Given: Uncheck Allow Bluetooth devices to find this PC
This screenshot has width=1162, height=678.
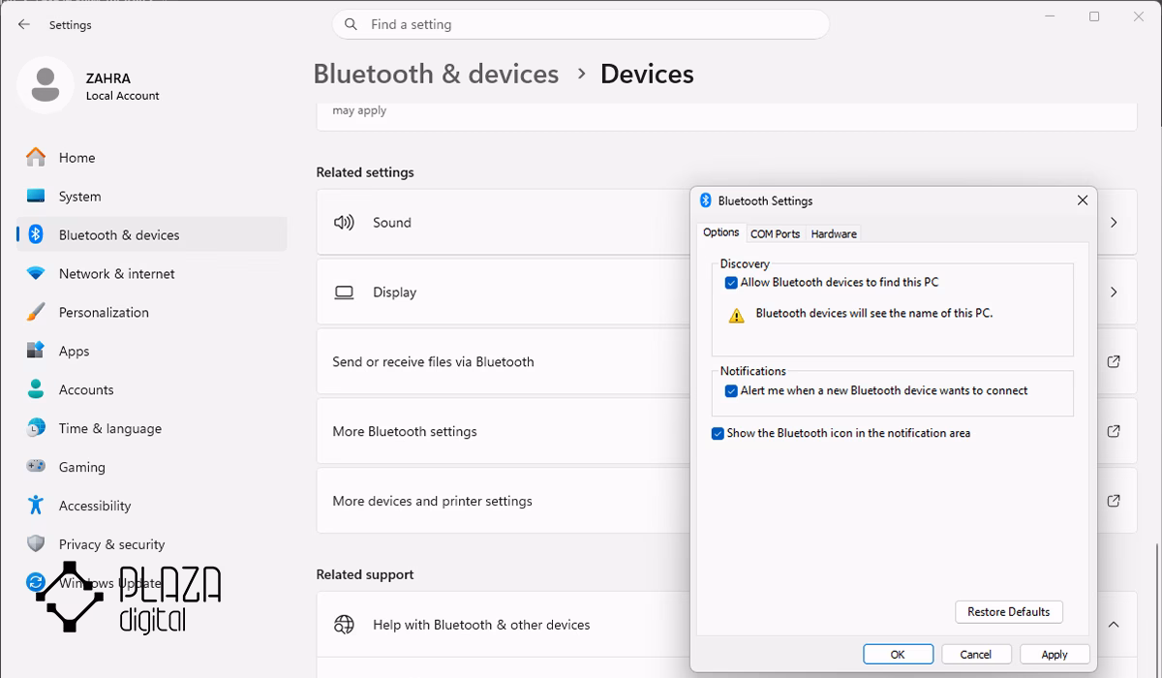Looking at the screenshot, I should tap(731, 283).
